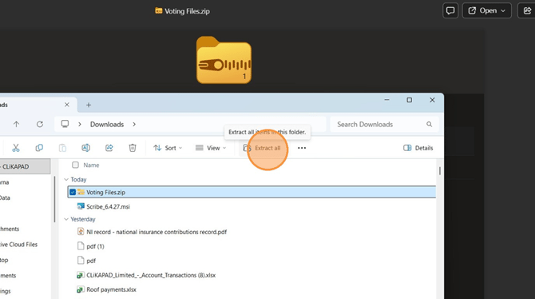This screenshot has height=299, width=535.
Task: Click the Cut scissors icon
Action: [x=16, y=148]
